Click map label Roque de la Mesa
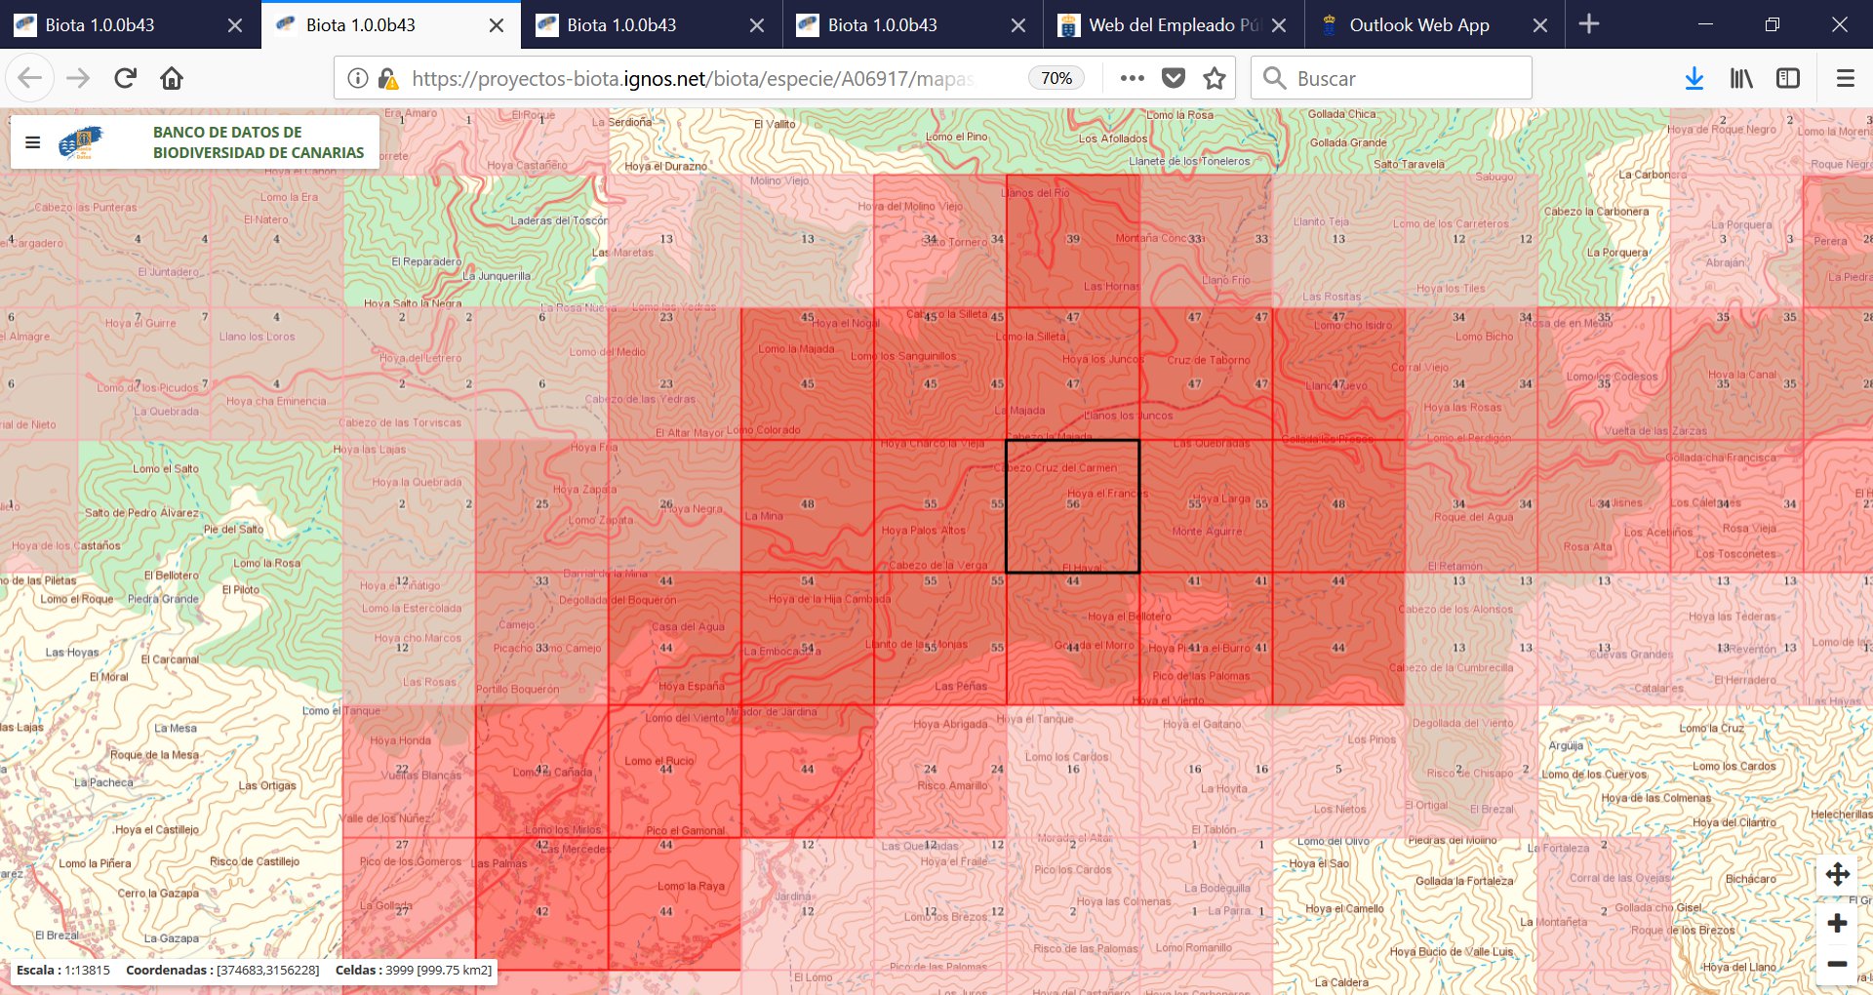This screenshot has width=1873, height=995. [154, 755]
